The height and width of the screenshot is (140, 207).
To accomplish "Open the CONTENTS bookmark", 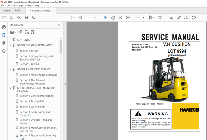I will click(23, 40).
